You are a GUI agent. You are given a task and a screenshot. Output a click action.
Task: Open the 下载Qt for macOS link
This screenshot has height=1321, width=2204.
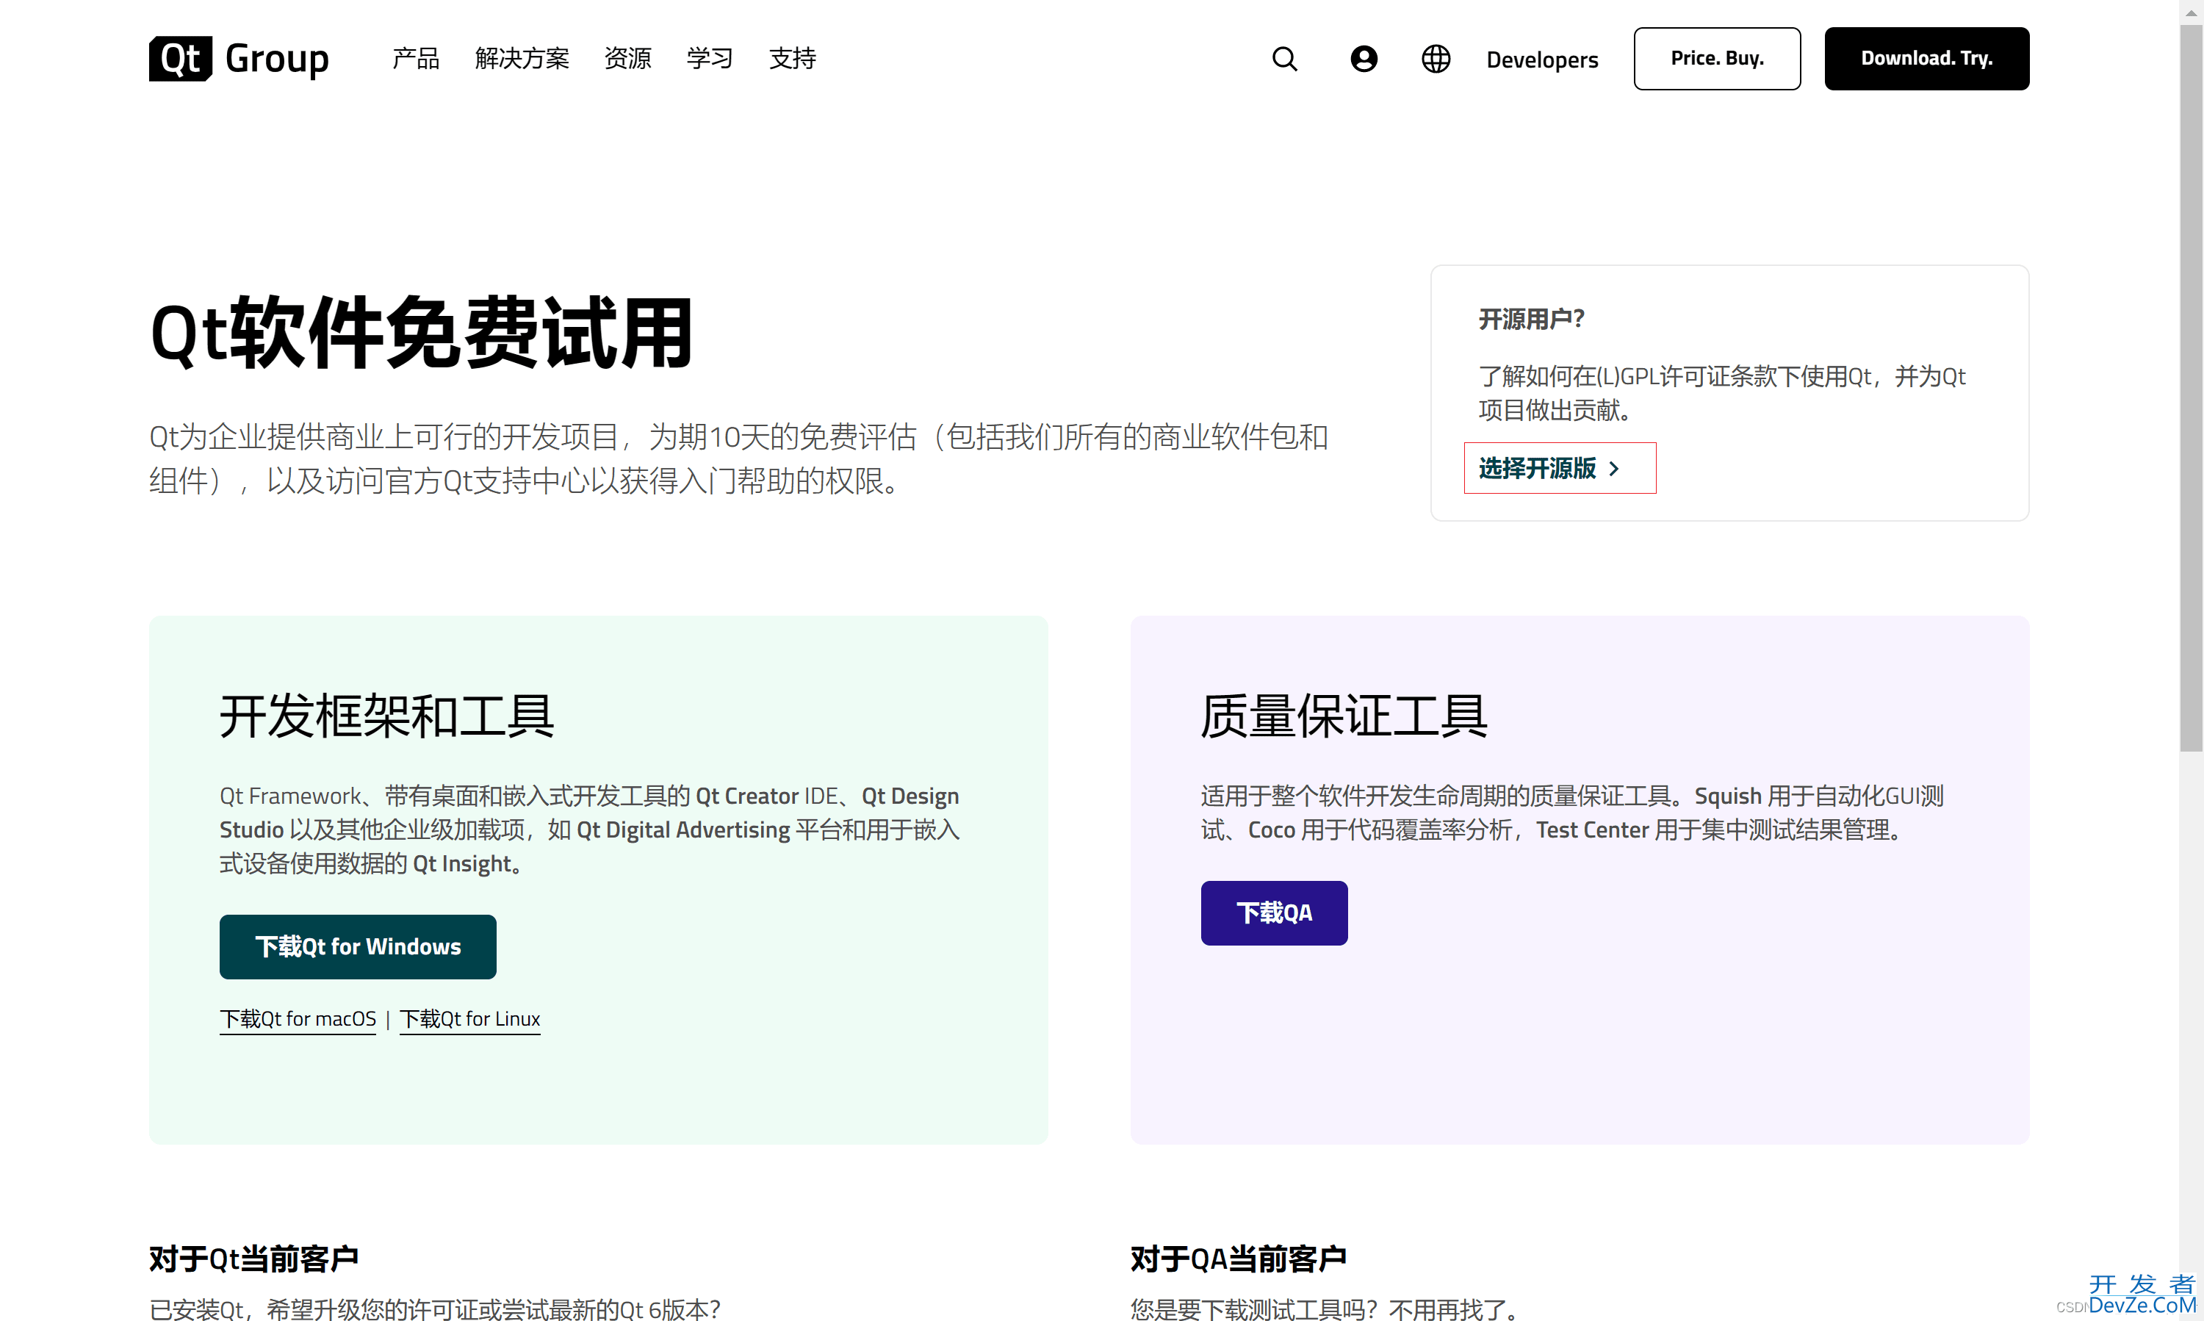(298, 1018)
